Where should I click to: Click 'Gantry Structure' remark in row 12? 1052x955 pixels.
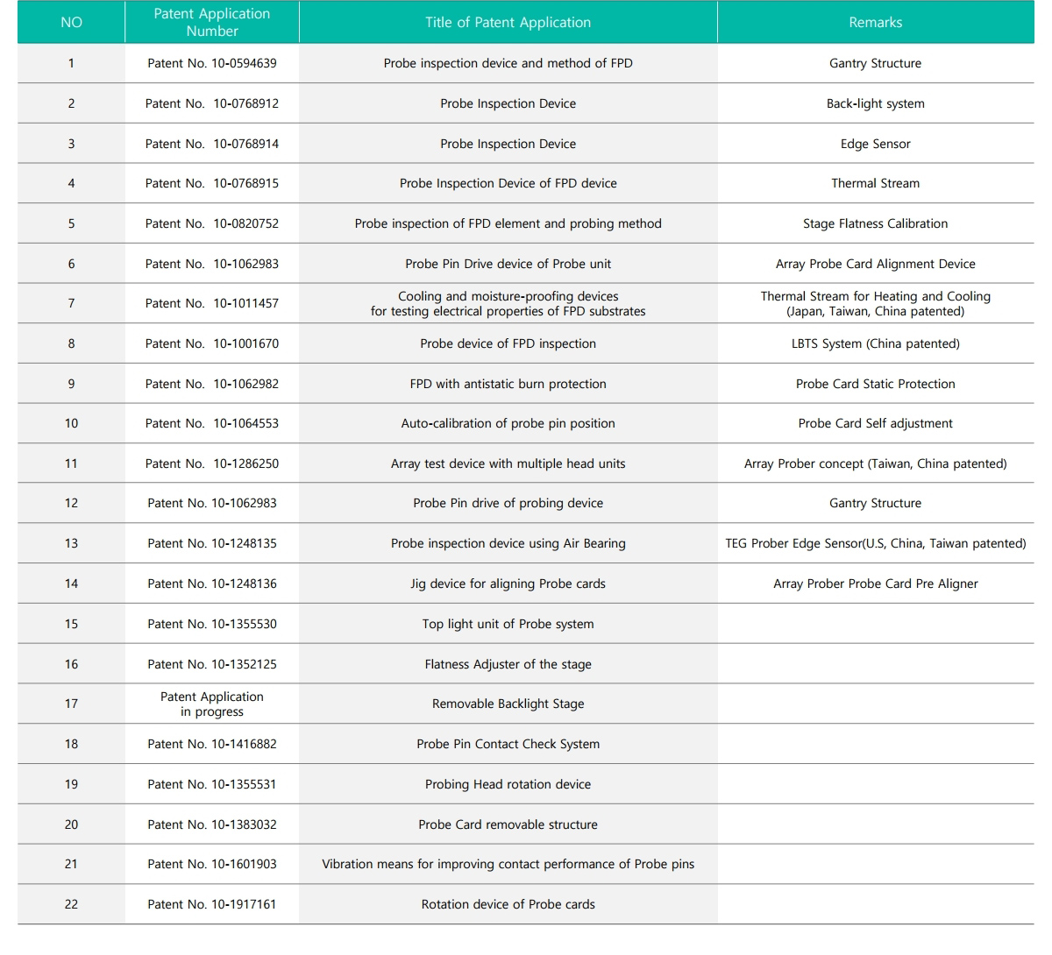pos(875,503)
